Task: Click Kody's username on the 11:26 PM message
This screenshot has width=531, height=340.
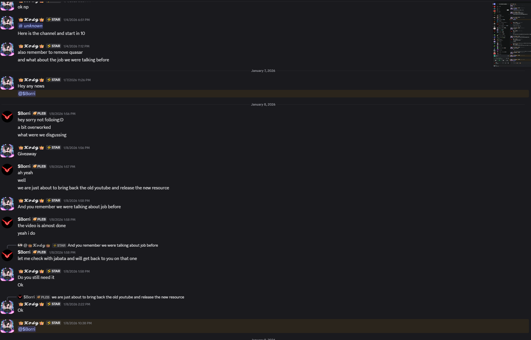Action: point(31,80)
